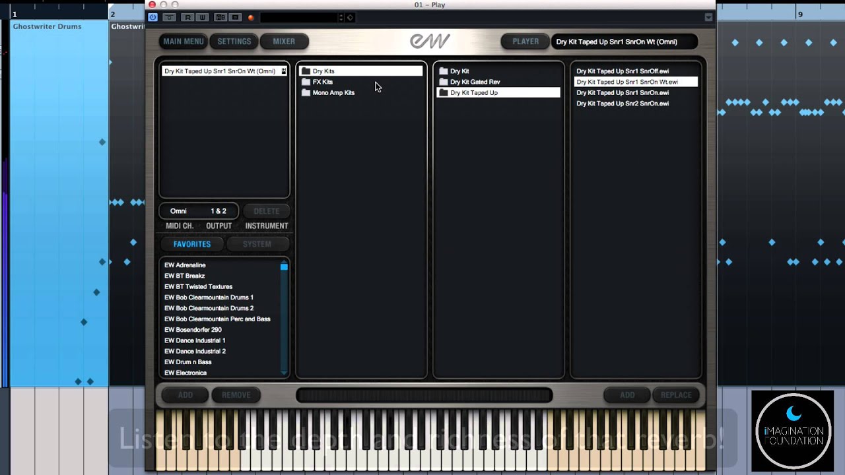Open the Main Menu
This screenshot has height=475, width=845.
coord(183,42)
